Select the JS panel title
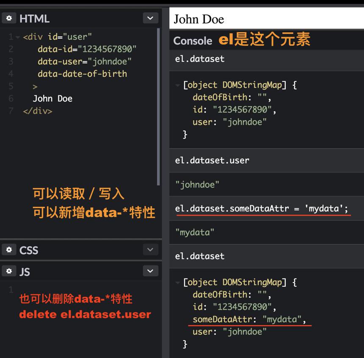 [x=25, y=271]
